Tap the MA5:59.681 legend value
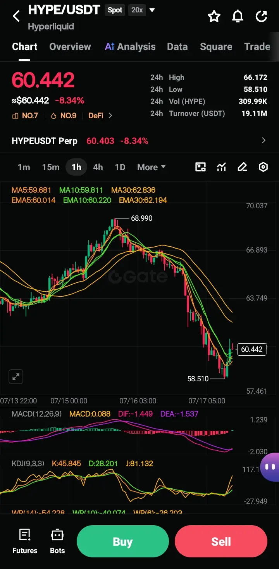This screenshot has height=569, width=279. pos(31,190)
